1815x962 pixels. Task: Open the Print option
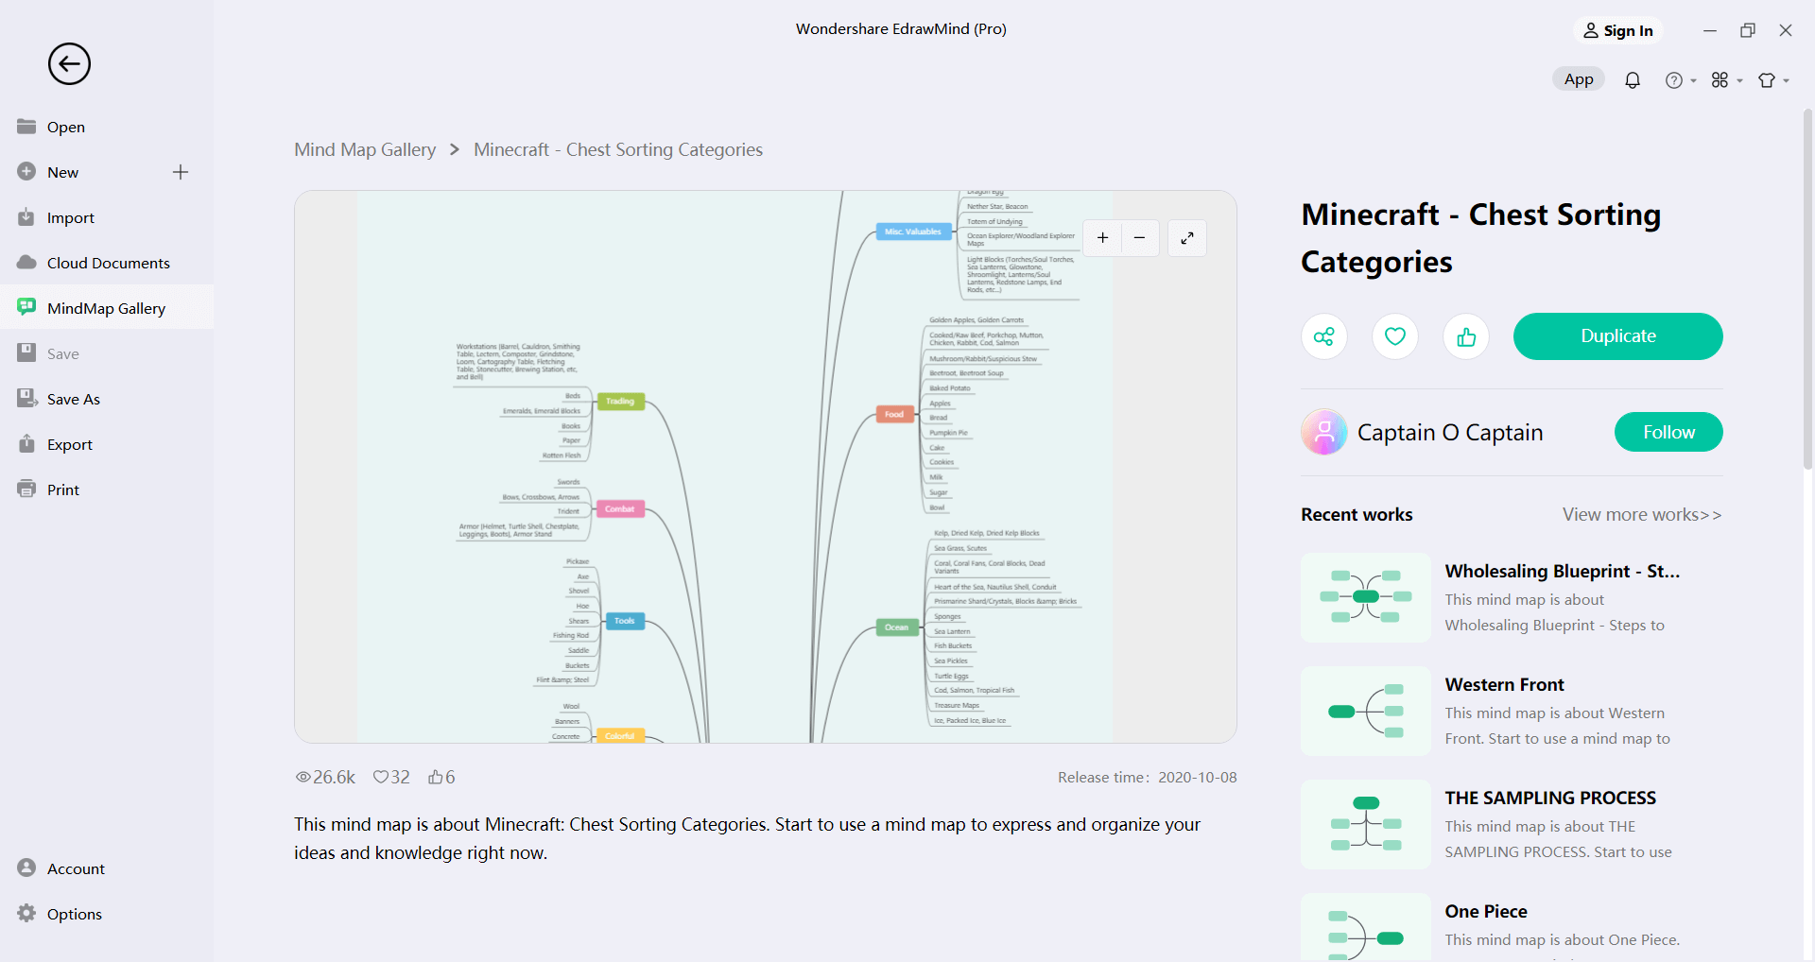107,490
